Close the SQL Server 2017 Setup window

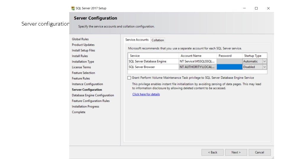(x=268, y=8)
